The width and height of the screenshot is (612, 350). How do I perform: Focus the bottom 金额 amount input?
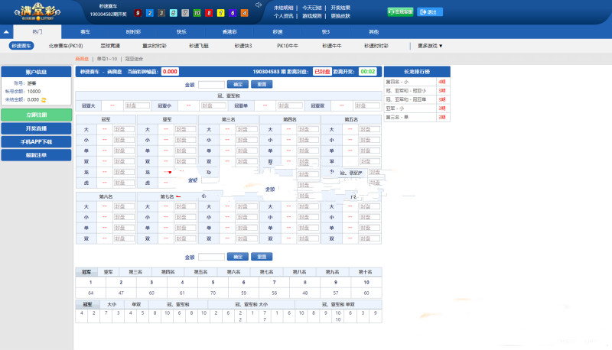(211, 257)
